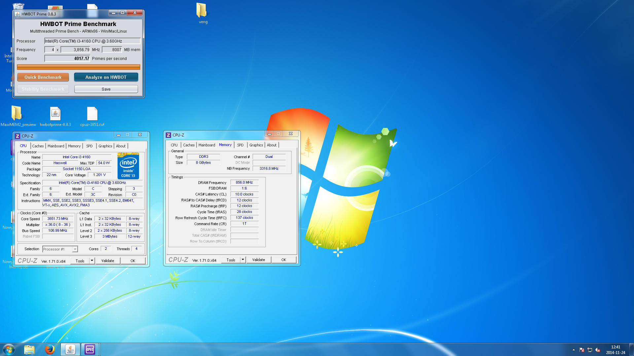Click NB Frequency value 3316.8 MHz

point(269,168)
